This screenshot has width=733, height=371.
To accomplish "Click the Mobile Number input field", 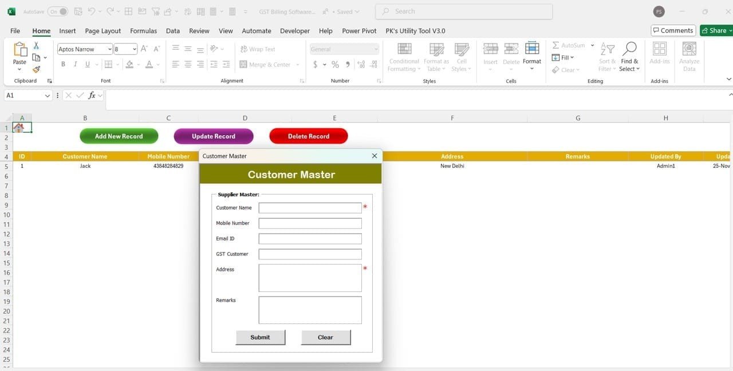I will [x=310, y=223].
